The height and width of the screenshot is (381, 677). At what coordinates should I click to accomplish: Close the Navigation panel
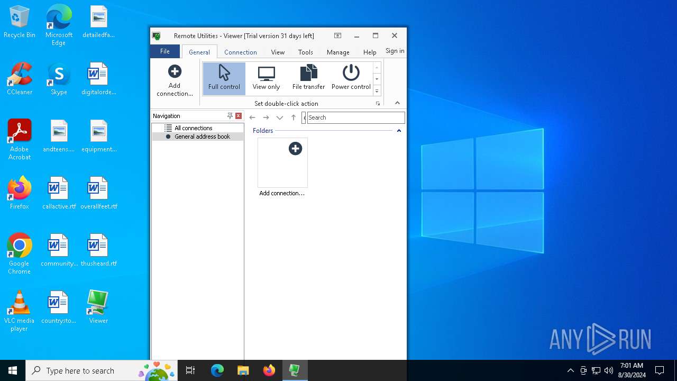[239, 116]
